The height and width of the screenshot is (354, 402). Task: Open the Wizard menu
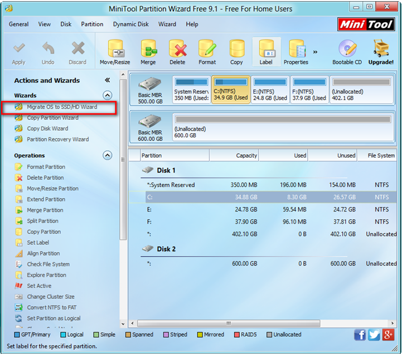167,24
